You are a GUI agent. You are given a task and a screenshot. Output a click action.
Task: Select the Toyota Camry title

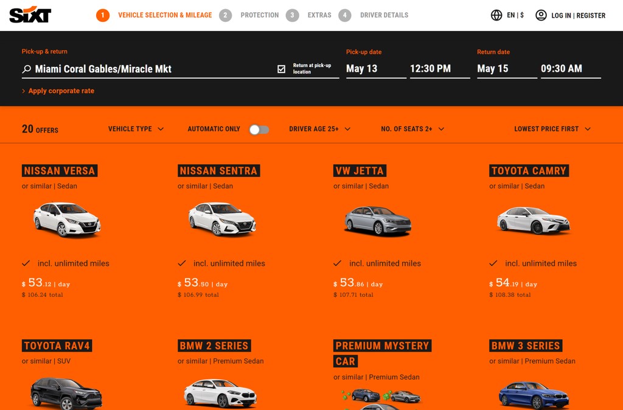click(x=529, y=171)
